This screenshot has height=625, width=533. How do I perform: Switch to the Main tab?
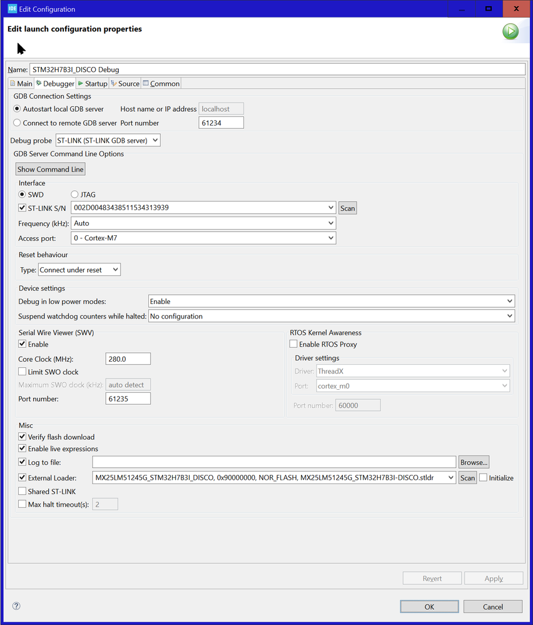point(21,83)
